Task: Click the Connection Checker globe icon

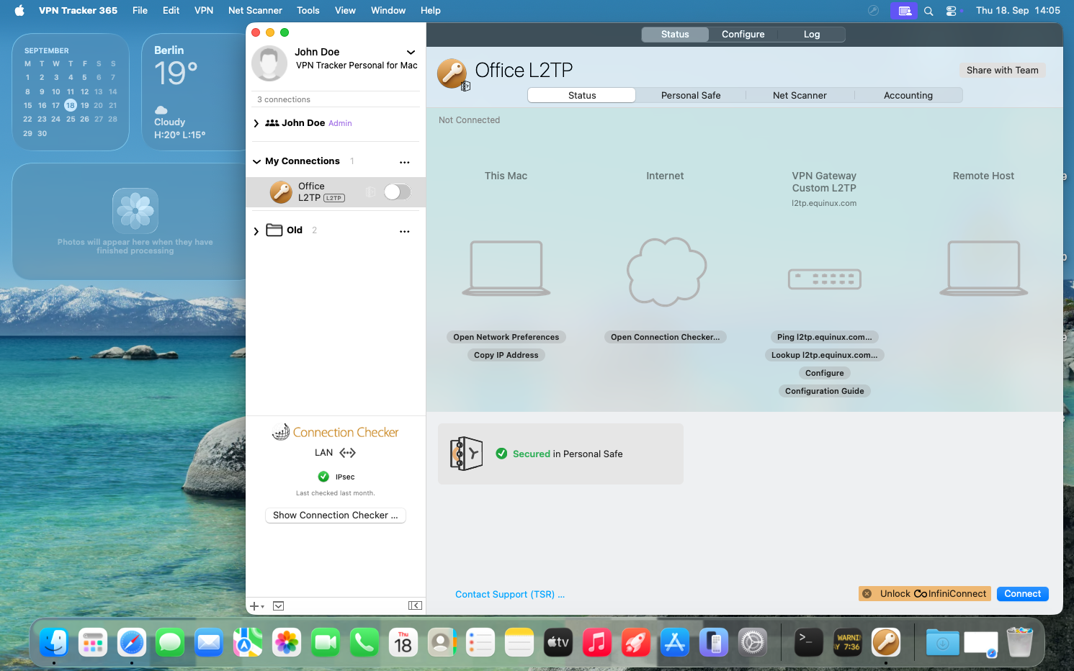Action: pos(281,431)
